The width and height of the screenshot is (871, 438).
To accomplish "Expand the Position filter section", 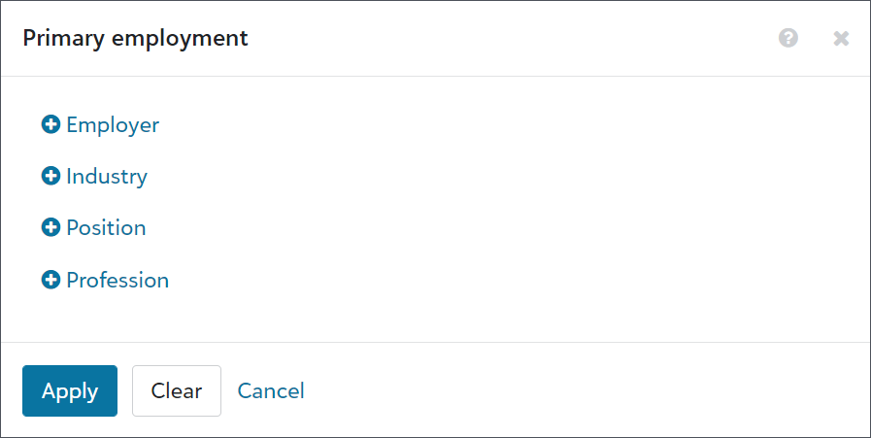I will 93,227.
